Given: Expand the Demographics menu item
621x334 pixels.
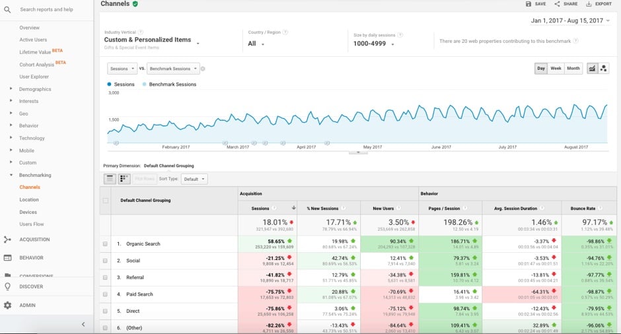Looking at the screenshot, I should click(x=35, y=89).
